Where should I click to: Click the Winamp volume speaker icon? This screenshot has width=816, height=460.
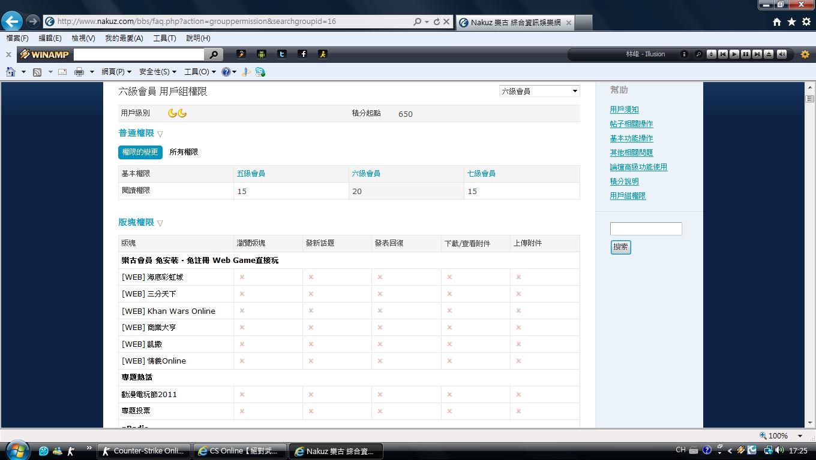(x=781, y=54)
